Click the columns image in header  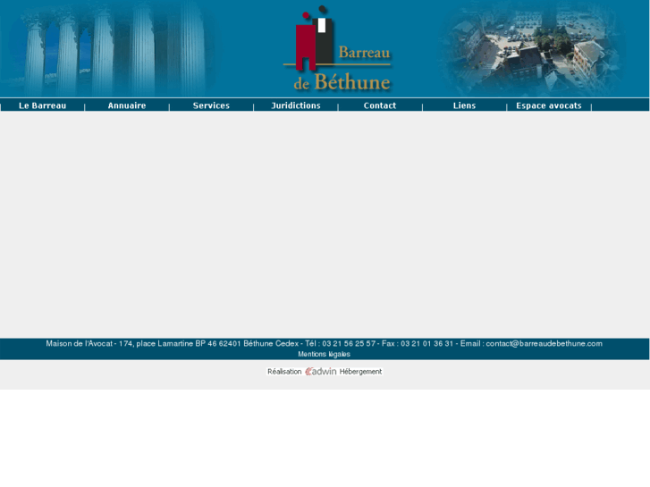108,48
